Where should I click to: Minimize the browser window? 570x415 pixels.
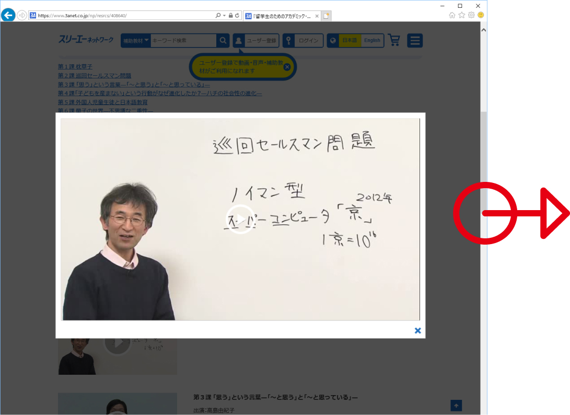point(443,6)
